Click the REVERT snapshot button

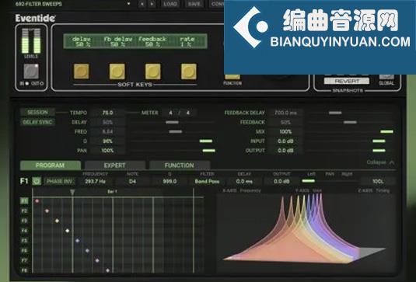coord(347,81)
